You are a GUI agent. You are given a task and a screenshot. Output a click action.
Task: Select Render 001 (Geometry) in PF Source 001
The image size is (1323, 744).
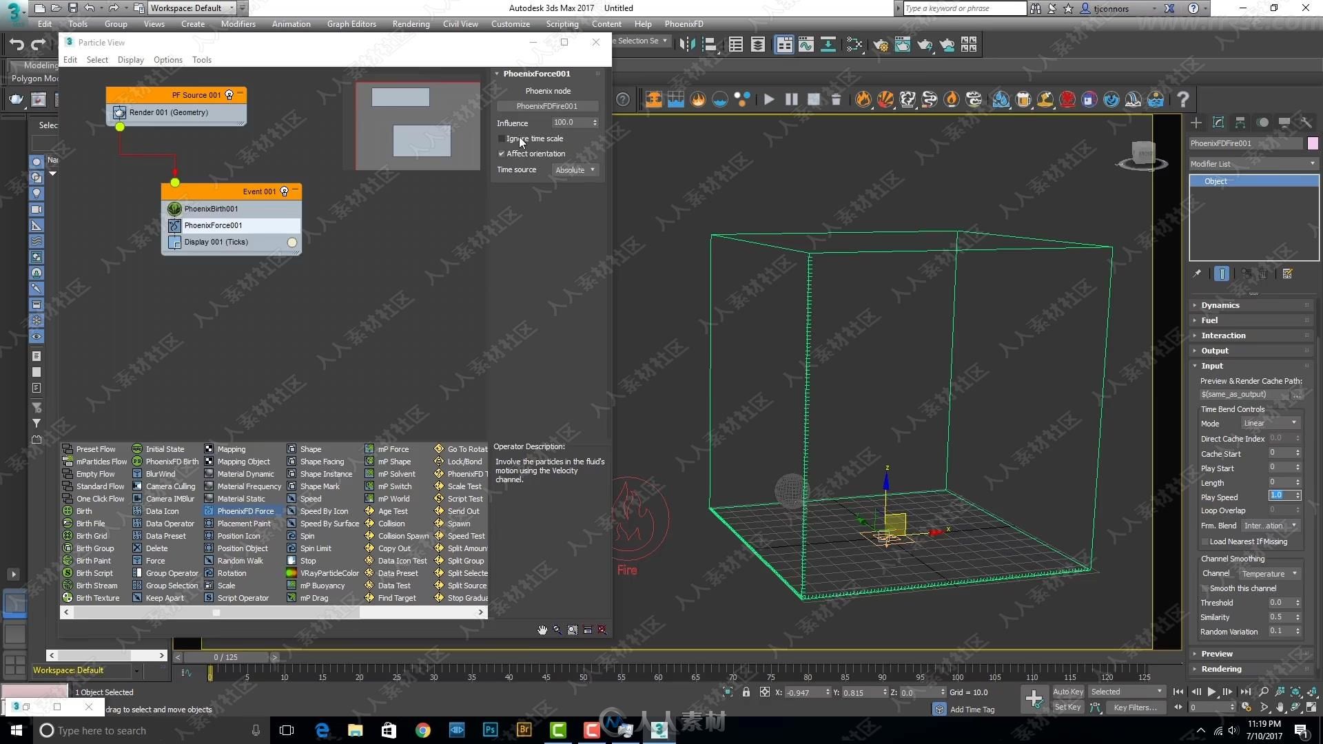(x=176, y=112)
